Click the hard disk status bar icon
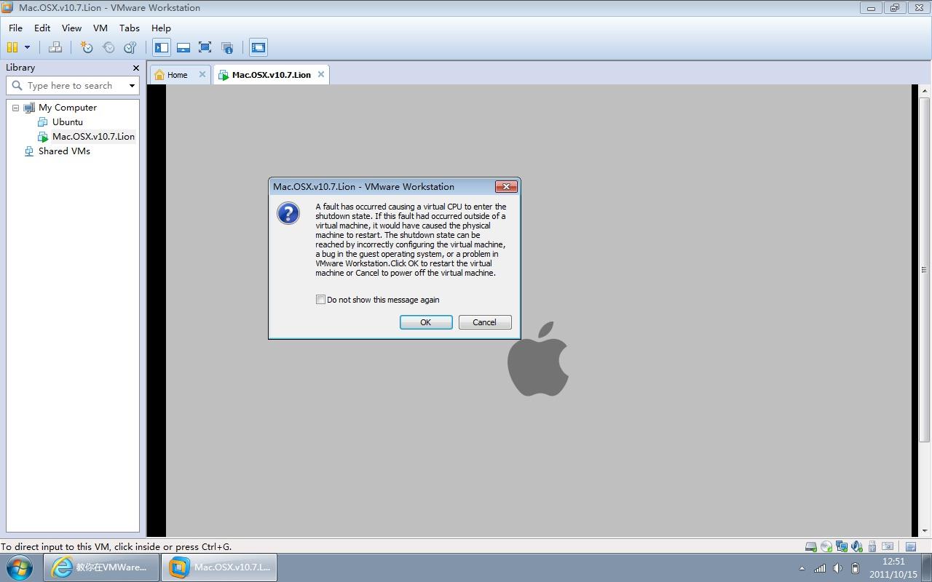Viewport: 932px width, 582px height. click(x=810, y=546)
